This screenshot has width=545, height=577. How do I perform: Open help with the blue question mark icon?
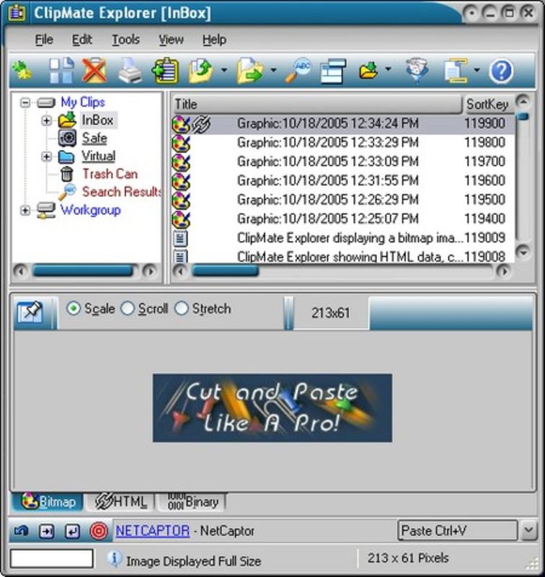tap(501, 71)
